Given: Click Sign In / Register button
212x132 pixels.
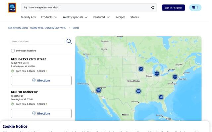Looking at the screenshot, I should (174, 8).
